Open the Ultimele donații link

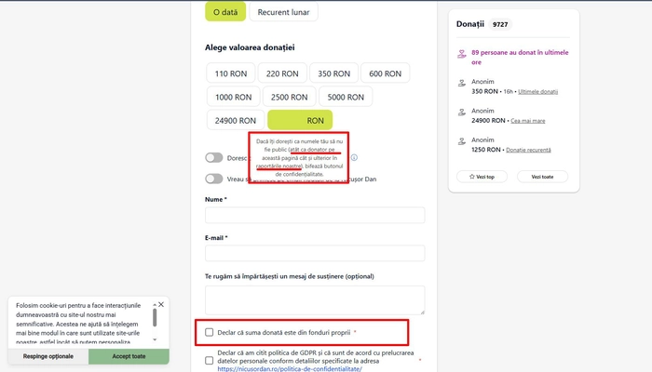click(x=537, y=92)
